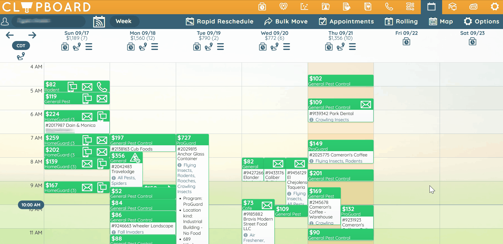Click the blurred technician name field
Image resolution: width=503 pixels, height=244 pixels.
click(49, 21)
